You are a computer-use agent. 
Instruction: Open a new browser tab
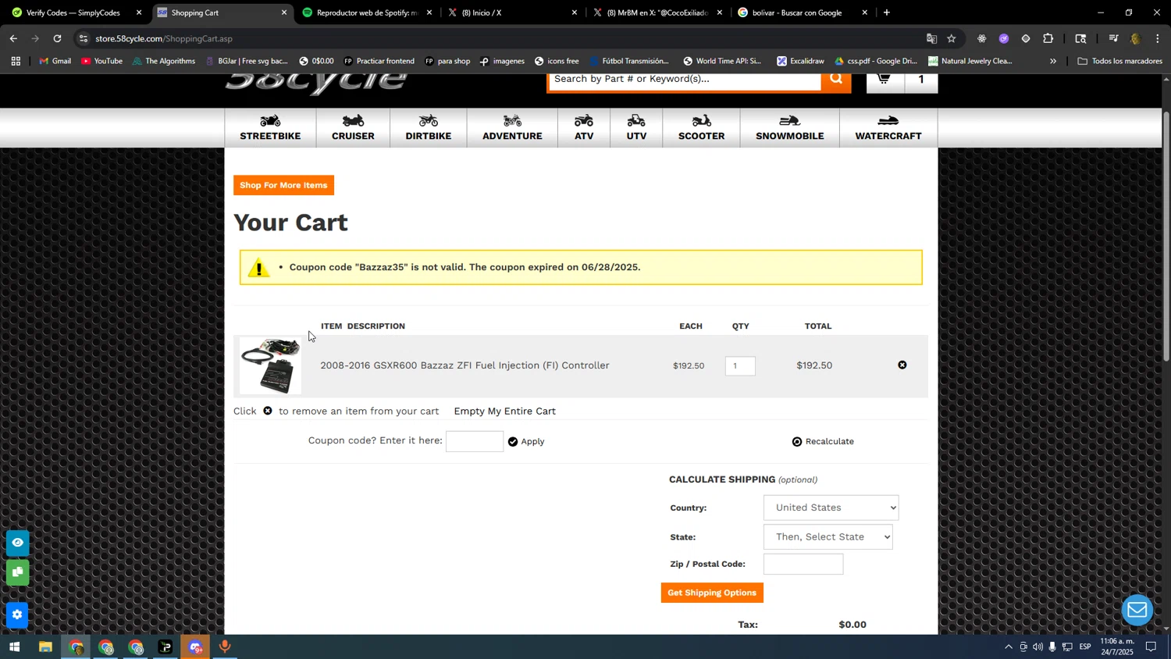click(x=887, y=12)
